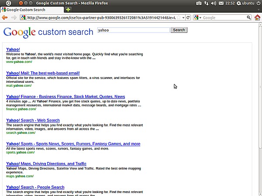
Task: Click the maps.yahoo.com/ green URL text
Action: tap(20, 176)
